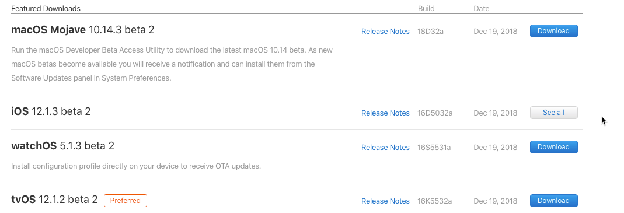Click build number 18D32a for macOS
The image size is (624, 213).
[431, 31]
